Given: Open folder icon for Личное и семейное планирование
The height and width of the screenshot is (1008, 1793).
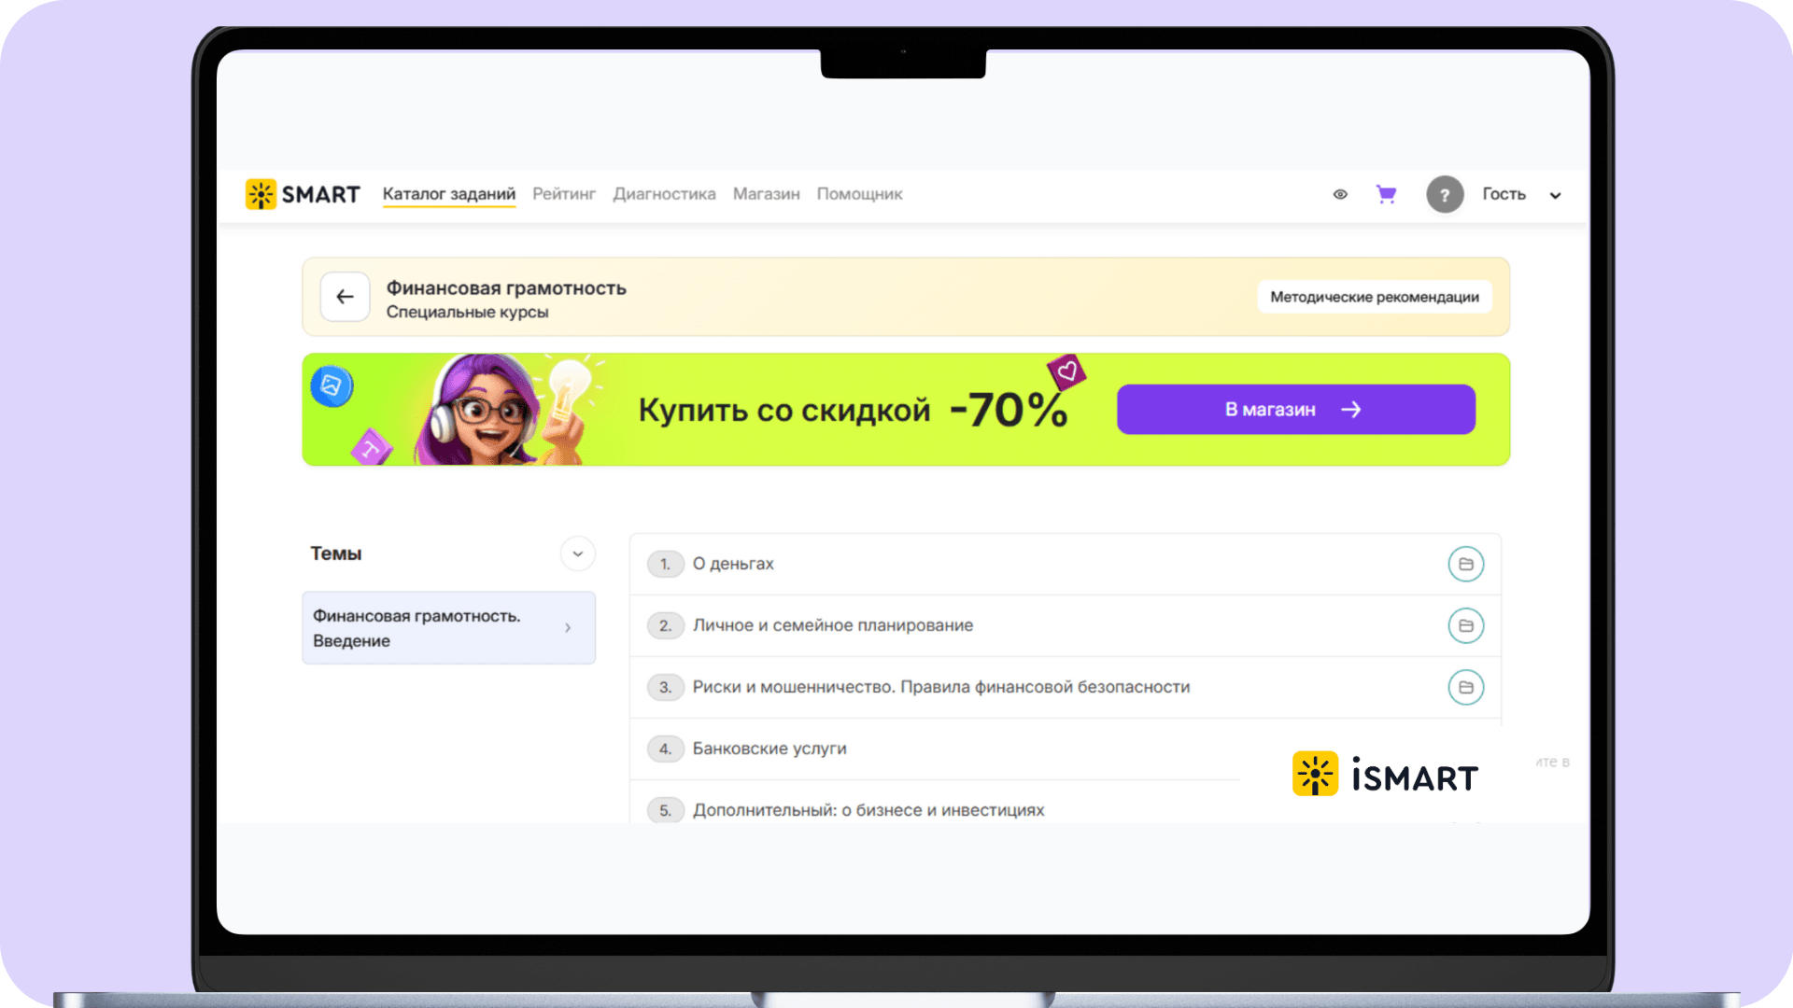Looking at the screenshot, I should 1465,625.
